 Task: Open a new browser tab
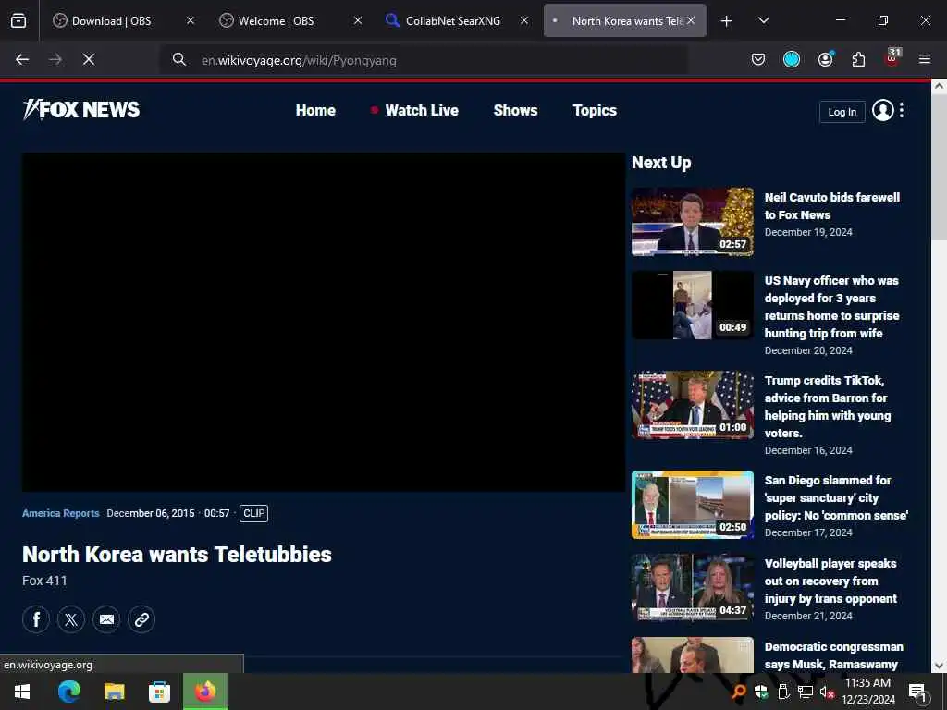click(x=727, y=21)
